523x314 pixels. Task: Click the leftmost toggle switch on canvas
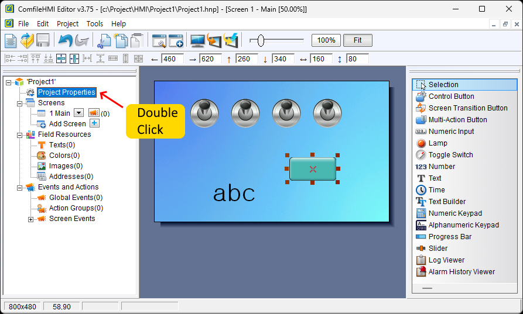coord(204,112)
